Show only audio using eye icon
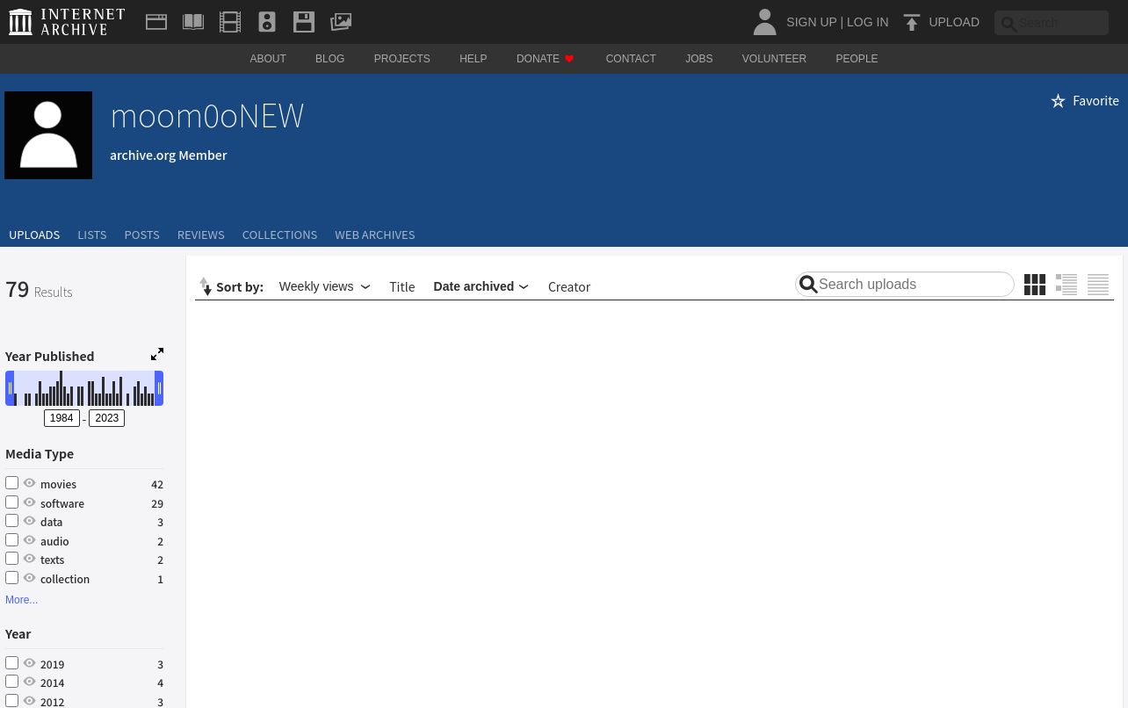 tap(30, 540)
